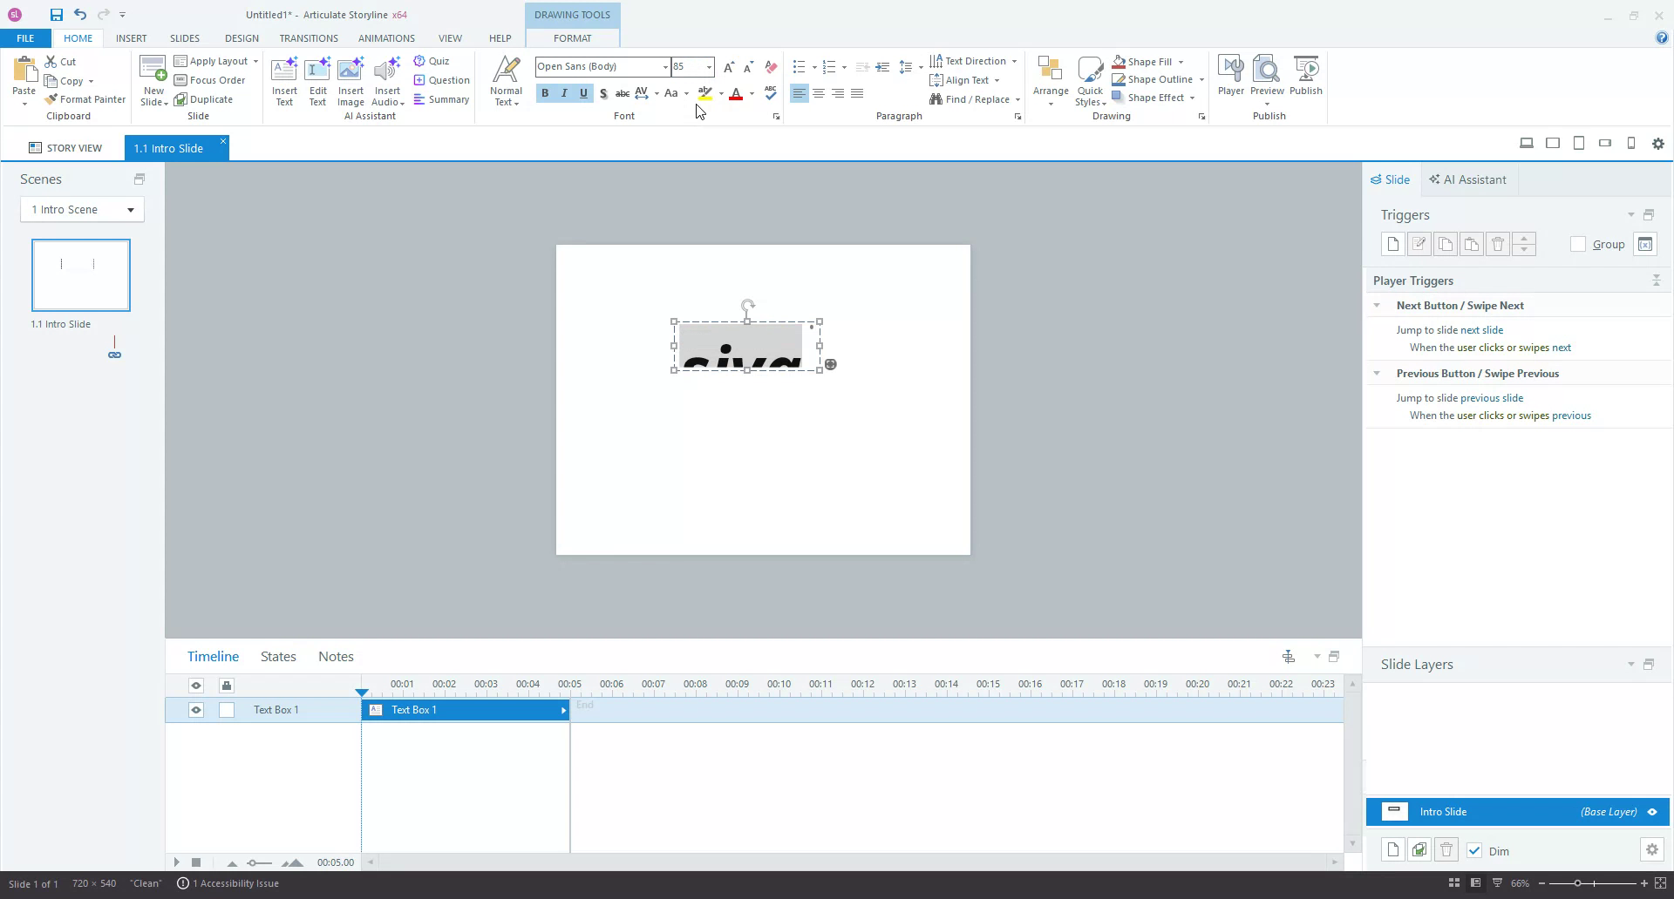Viewport: 1674px width, 899px height.
Task: Open the Shape Fill dropdown
Action: (1181, 61)
